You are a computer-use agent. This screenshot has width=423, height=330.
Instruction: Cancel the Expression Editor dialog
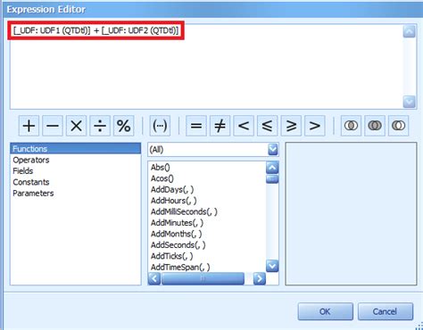pyautogui.click(x=386, y=311)
